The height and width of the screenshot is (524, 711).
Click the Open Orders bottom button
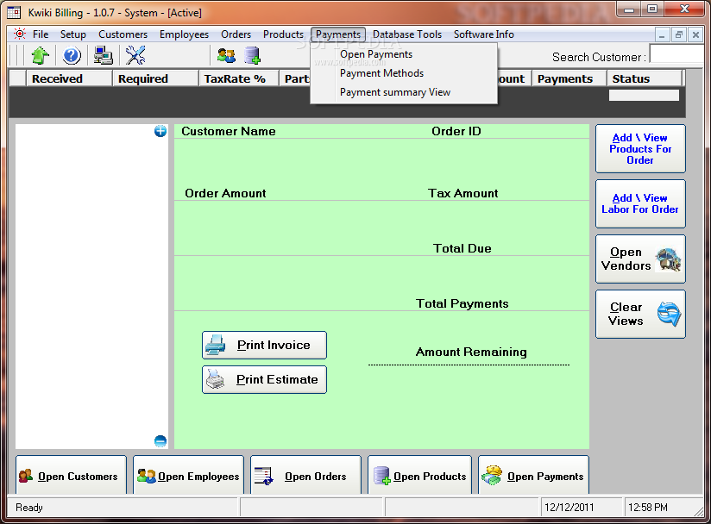click(x=305, y=476)
